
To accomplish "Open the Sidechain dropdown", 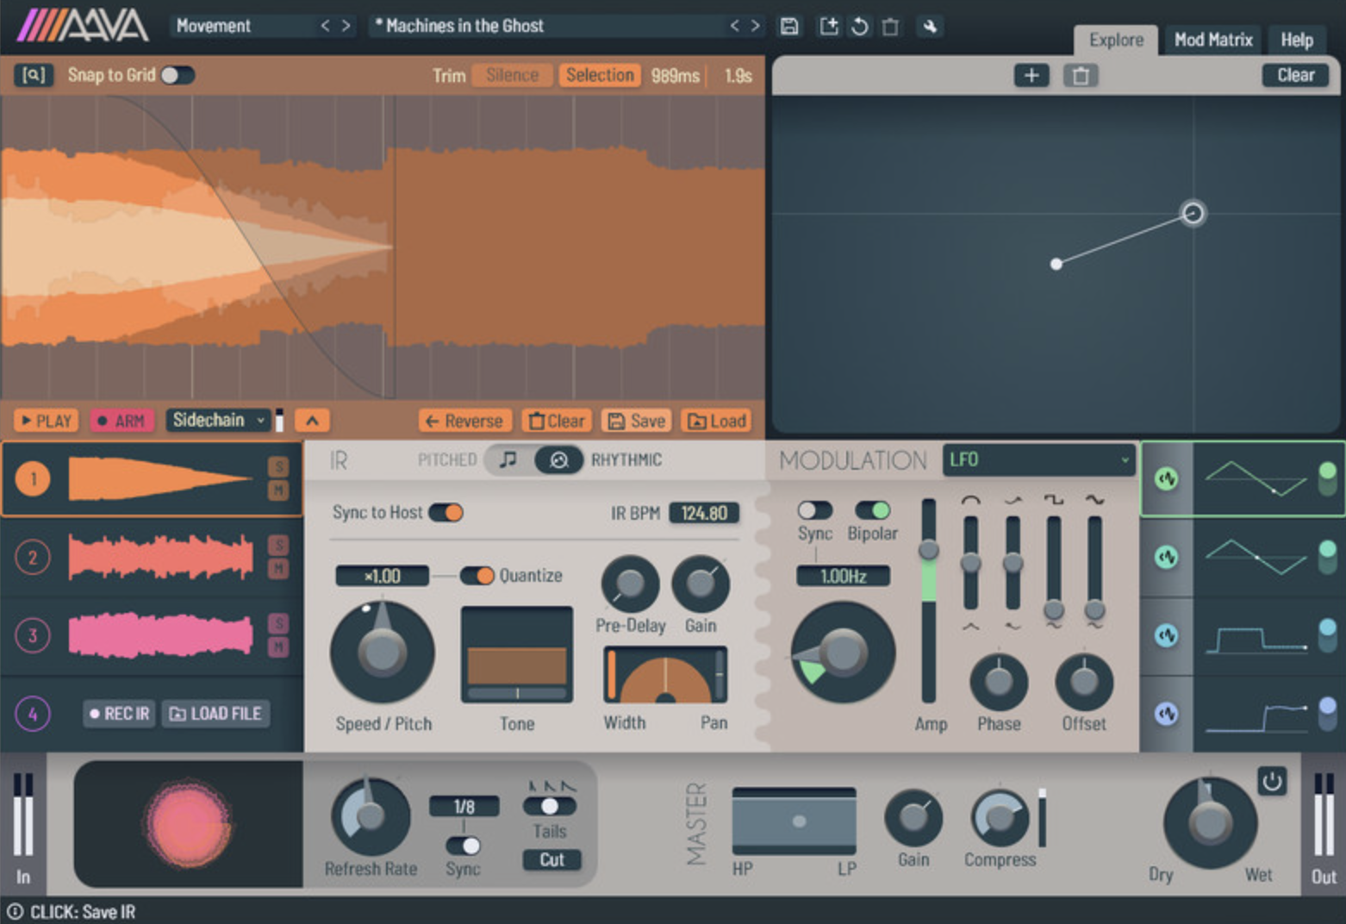I will click(x=218, y=420).
